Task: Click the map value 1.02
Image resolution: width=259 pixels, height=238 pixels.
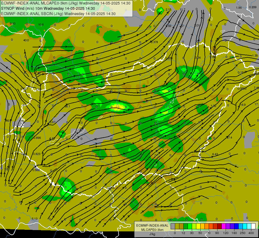Action: [x=213, y=106]
